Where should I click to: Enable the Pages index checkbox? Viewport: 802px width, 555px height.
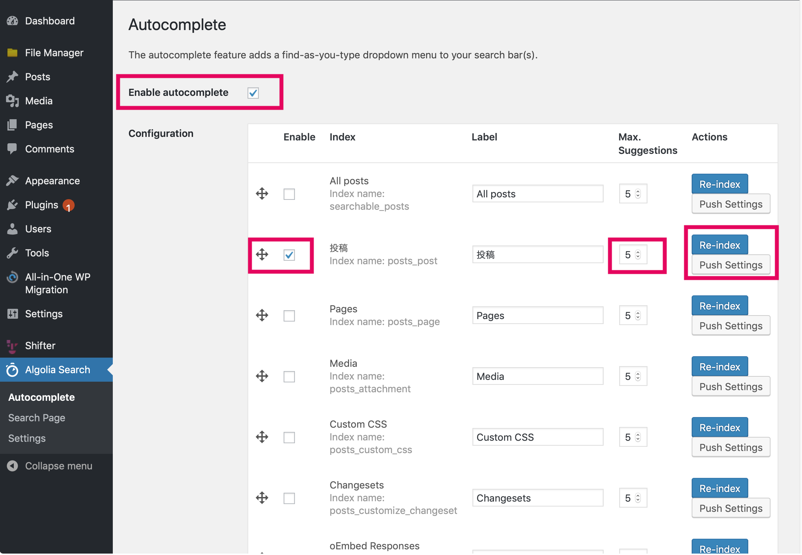[289, 316]
